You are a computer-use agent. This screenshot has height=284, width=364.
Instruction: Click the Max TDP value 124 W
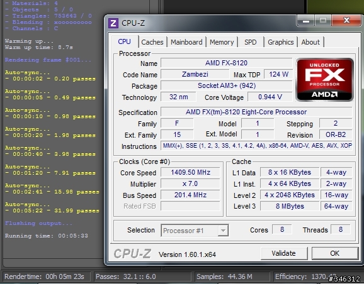(278, 74)
